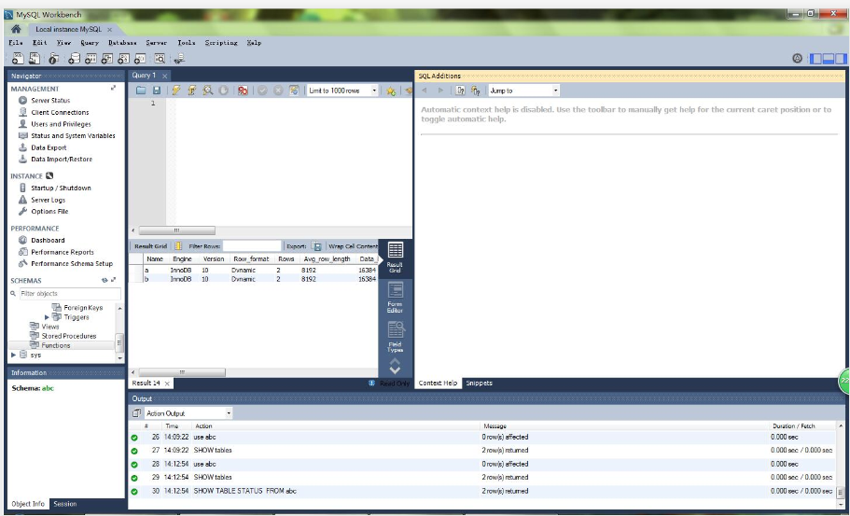Viewport: 850px width, 516px height.
Task: Click the search table data icon
Action: coord(160,58)
